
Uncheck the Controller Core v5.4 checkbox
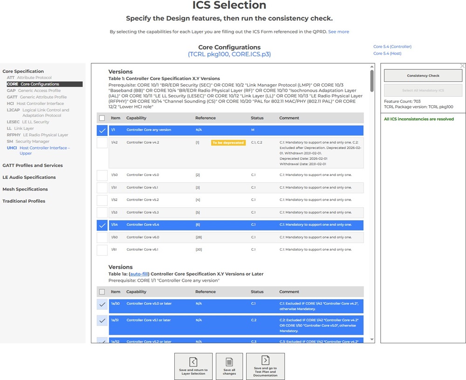tap(102, 225)
